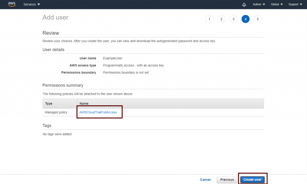The image size is (307, 184).
Task: Click the ExampleUser user name value
Action: point(113,58)
